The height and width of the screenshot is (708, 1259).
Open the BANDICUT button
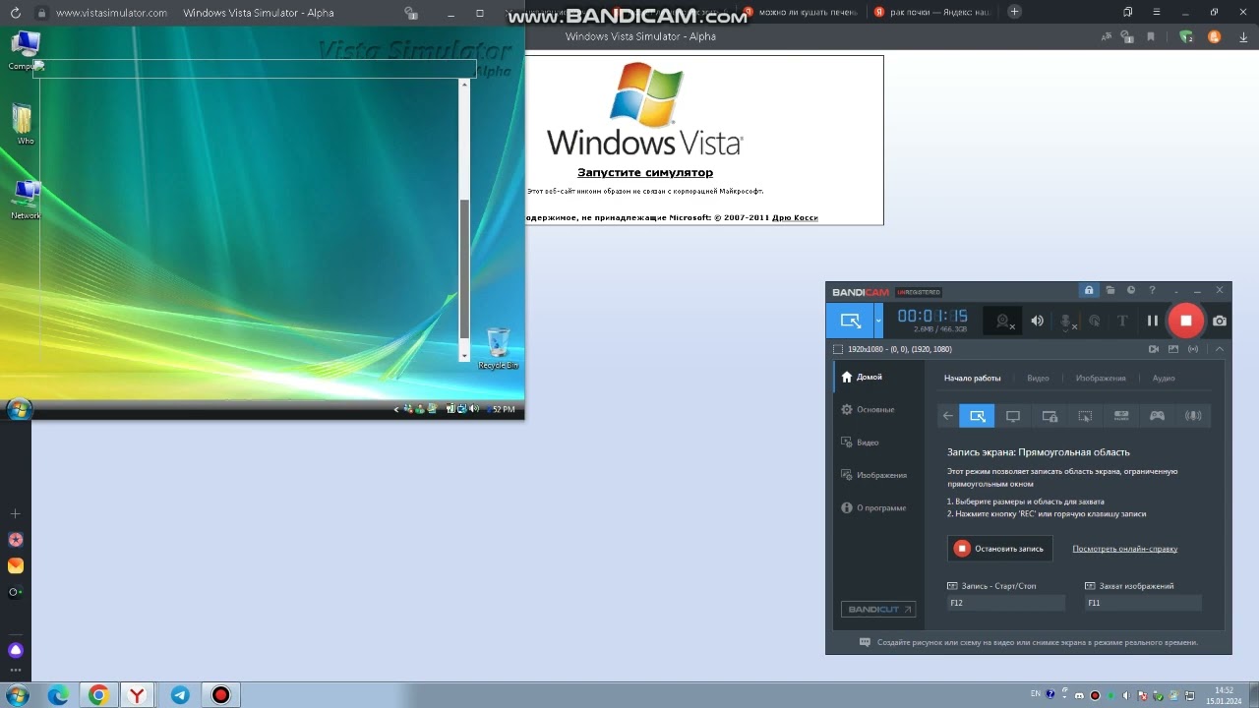(x=878, y=610)
